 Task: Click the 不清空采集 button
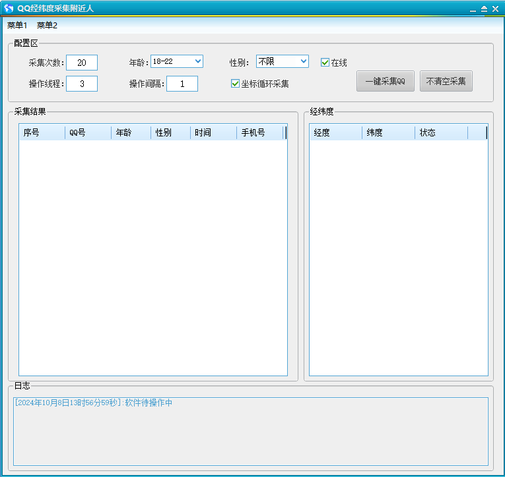pos(446,82)
